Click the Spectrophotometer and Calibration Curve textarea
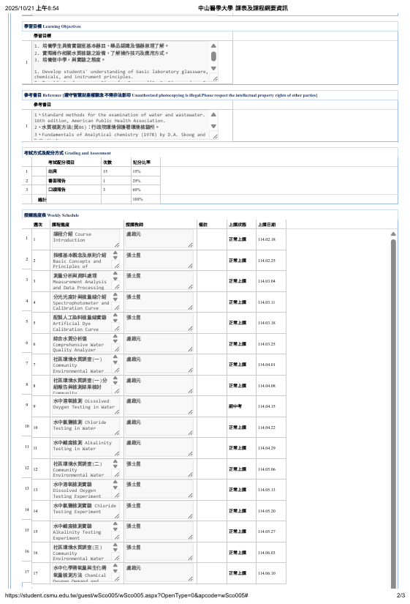This screenshot has height=604, width=410. click(86, 302)
